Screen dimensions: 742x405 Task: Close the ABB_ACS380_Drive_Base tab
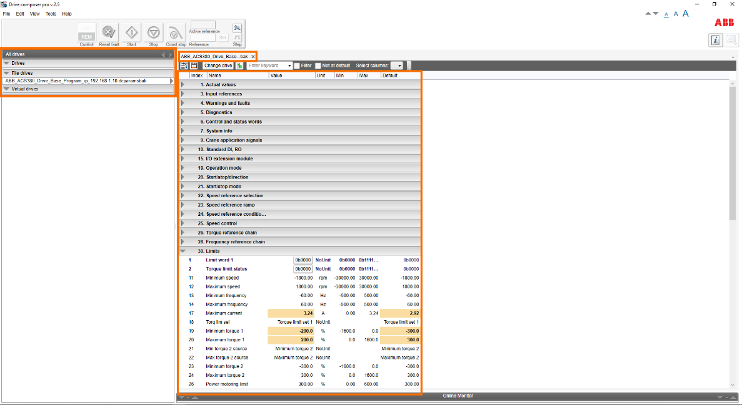pyautogui.click(x=253, y=57)
